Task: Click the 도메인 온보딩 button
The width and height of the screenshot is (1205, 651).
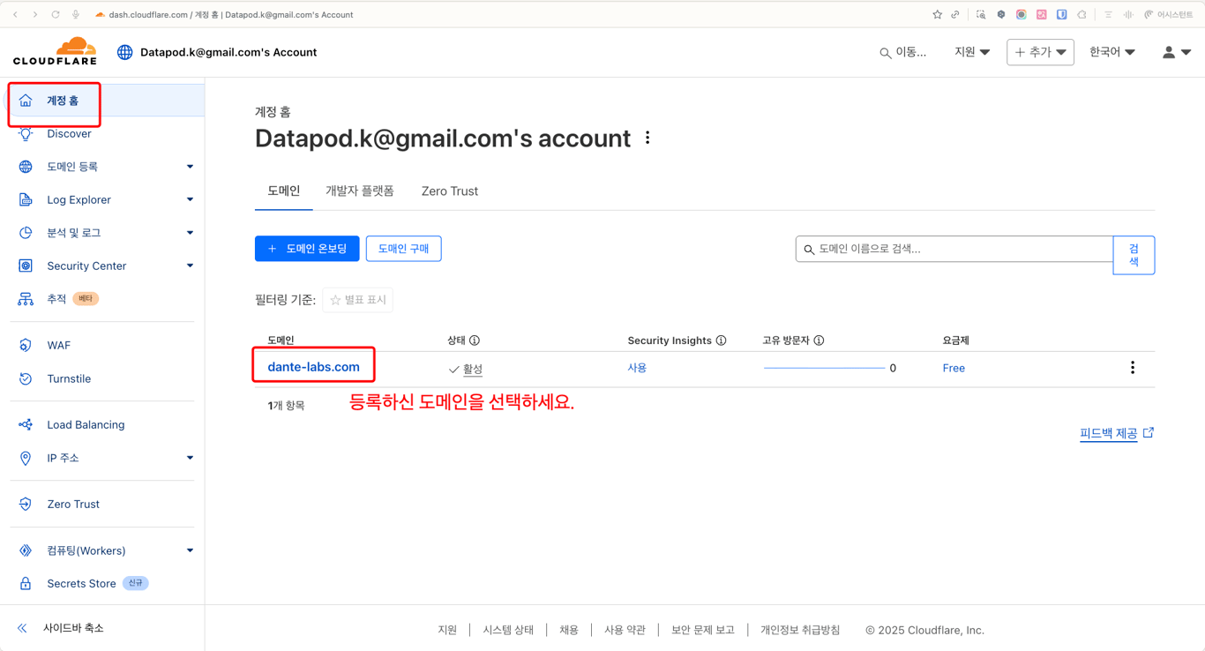Action: (307, 249)
